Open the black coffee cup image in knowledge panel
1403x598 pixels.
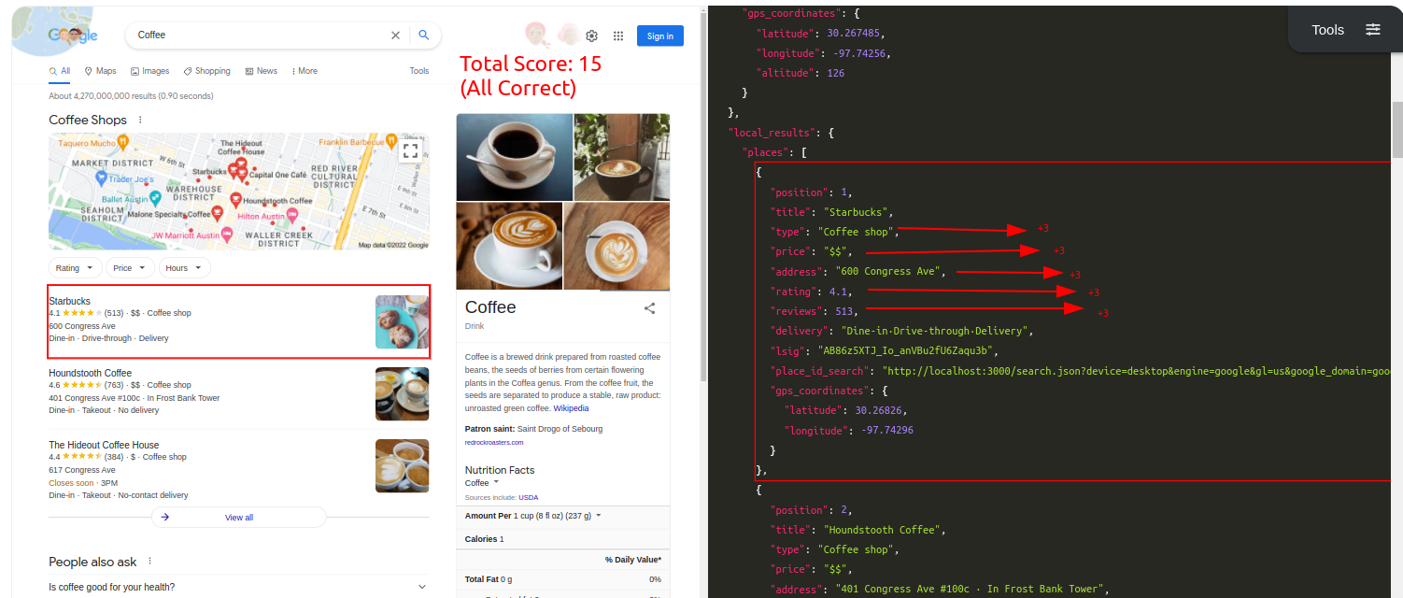(514, 157)
